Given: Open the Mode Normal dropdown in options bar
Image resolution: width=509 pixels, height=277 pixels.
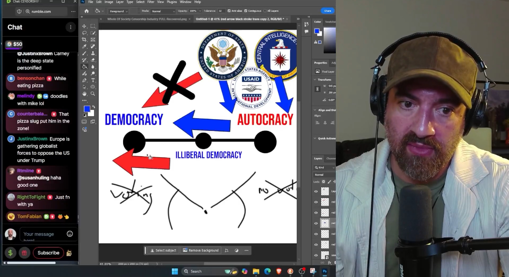Looking at the screenshot, I should click(x=163, y=11).
